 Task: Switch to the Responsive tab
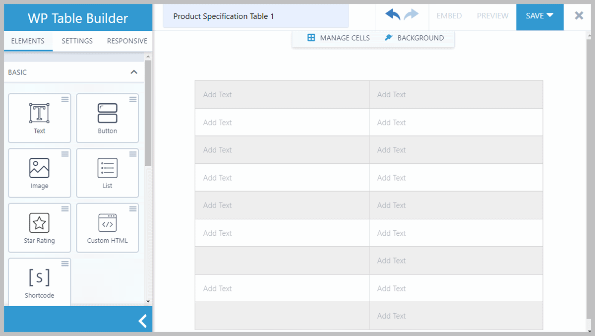(x=127, y=41)
